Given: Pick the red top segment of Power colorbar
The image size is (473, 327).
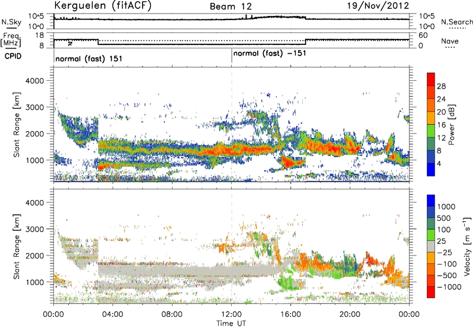Looking at the screenshot, I should [x=431, y=80].
